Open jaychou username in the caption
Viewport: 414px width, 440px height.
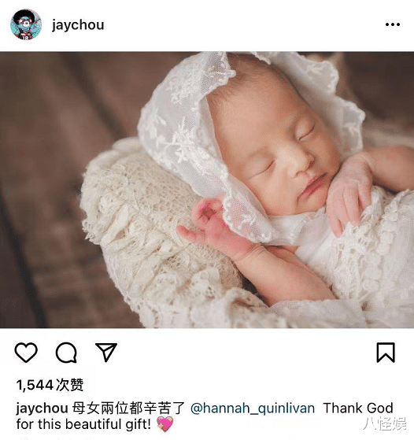tap(42, 409)
